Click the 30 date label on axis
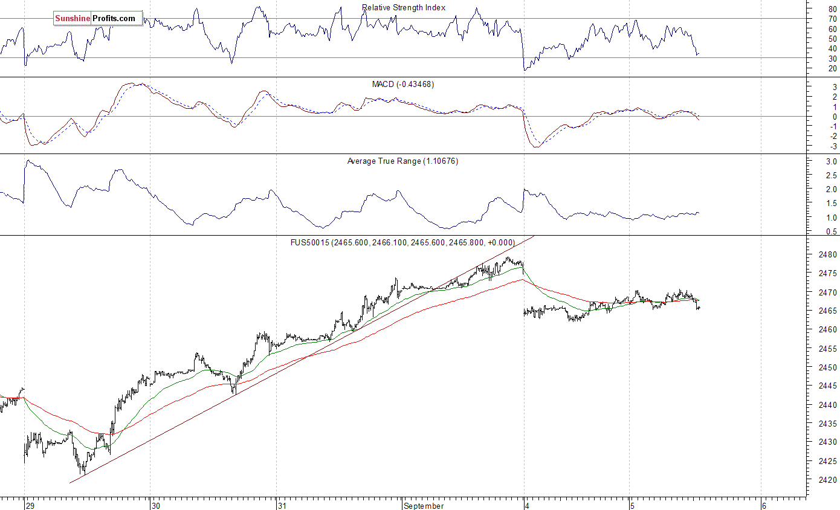The height and width of the screenshot is (510, 840). (x=156, y=505)
